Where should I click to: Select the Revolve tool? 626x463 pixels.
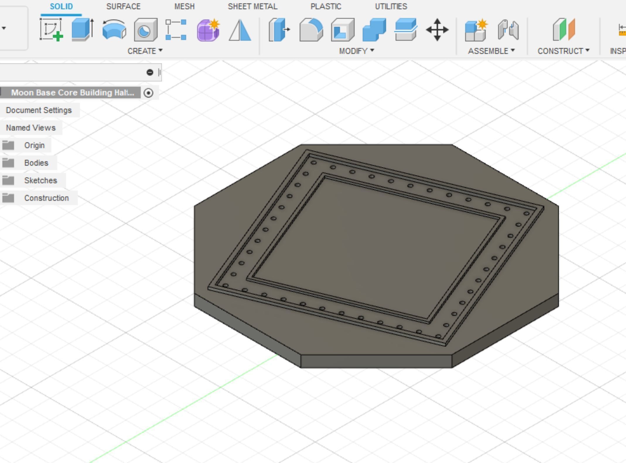[x=114, y=30]
